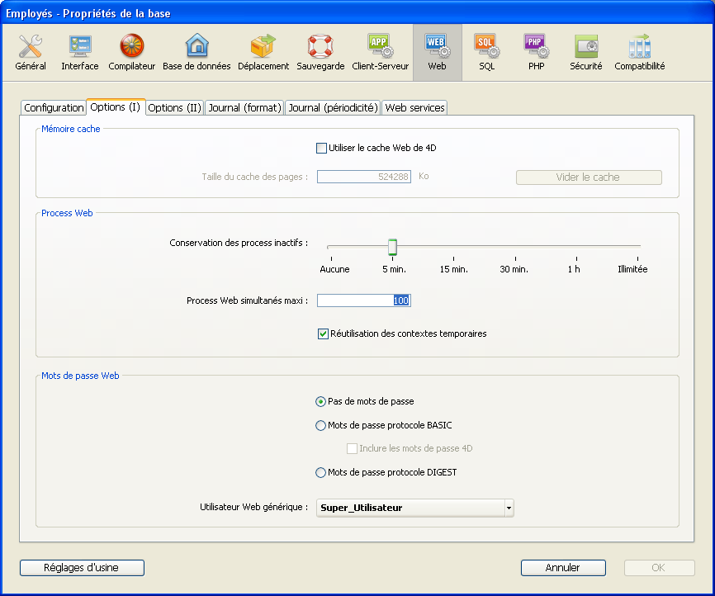The image size is (715, 596).
Task: Switch to the Configuration tab
Action: click(54, 108)
